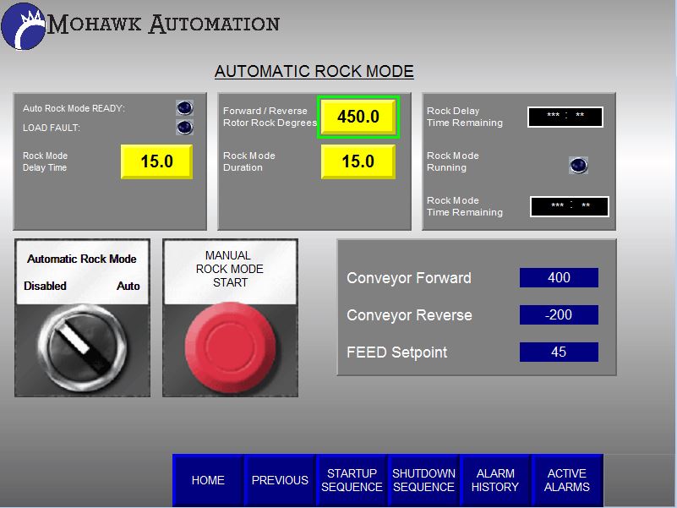Click the 'Auto Rock Mode READY:' label

click(x=74, y=108)
